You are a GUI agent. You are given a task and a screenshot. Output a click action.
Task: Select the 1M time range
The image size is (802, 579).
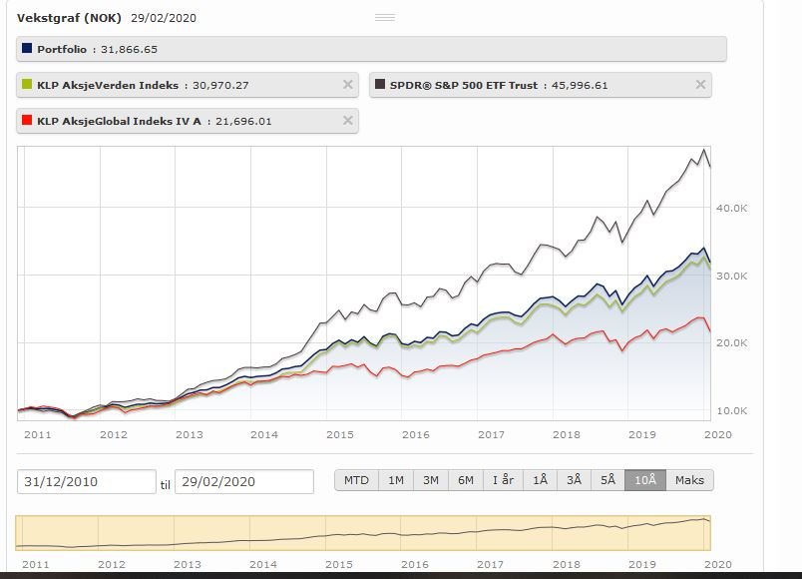[x=396, y=480]
